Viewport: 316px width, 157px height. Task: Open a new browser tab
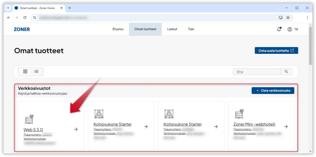[69, 8]
